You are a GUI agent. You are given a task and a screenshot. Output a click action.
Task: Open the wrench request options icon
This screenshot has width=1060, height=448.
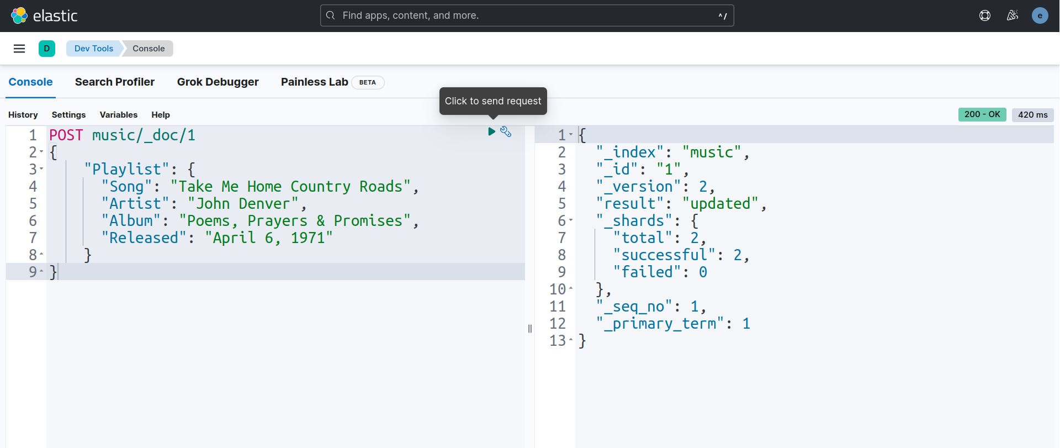506,131
